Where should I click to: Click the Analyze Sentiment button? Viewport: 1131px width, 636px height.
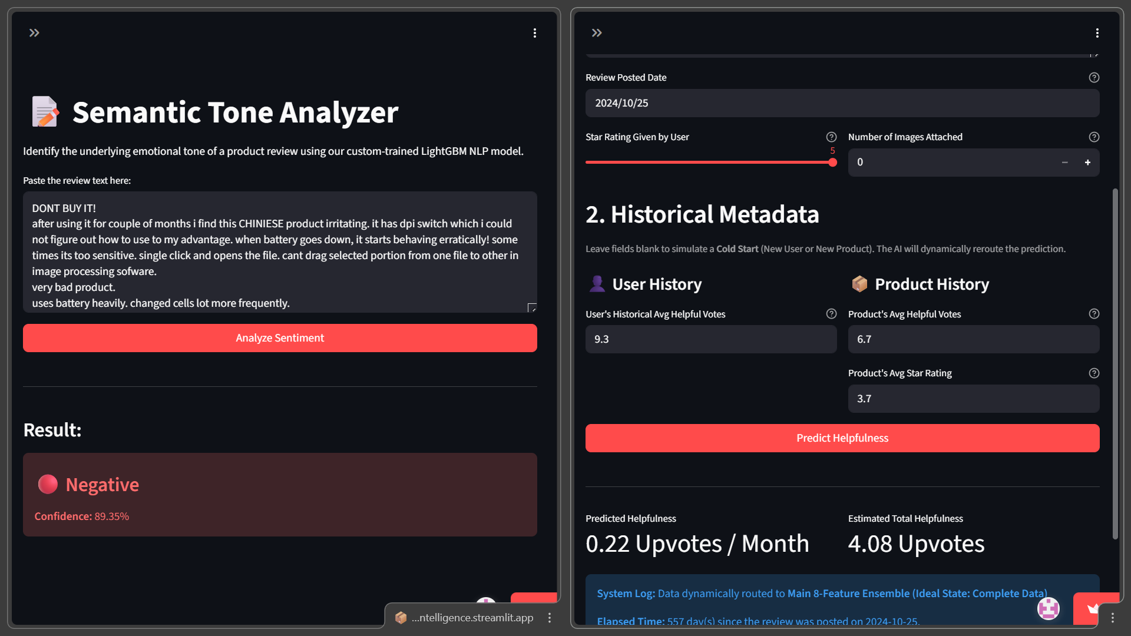coord(280,338)
